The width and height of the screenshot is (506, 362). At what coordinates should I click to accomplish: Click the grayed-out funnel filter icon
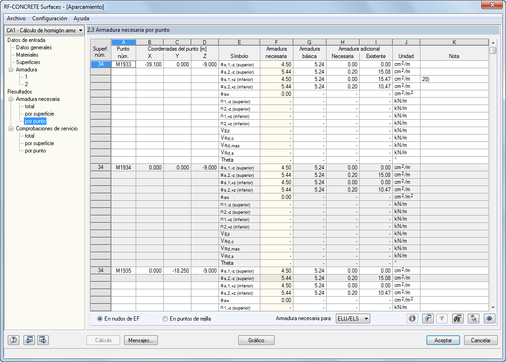(442, 318)
